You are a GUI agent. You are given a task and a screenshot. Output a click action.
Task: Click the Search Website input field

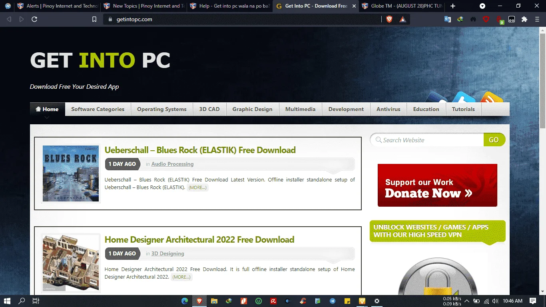click(x=427, y=140)
